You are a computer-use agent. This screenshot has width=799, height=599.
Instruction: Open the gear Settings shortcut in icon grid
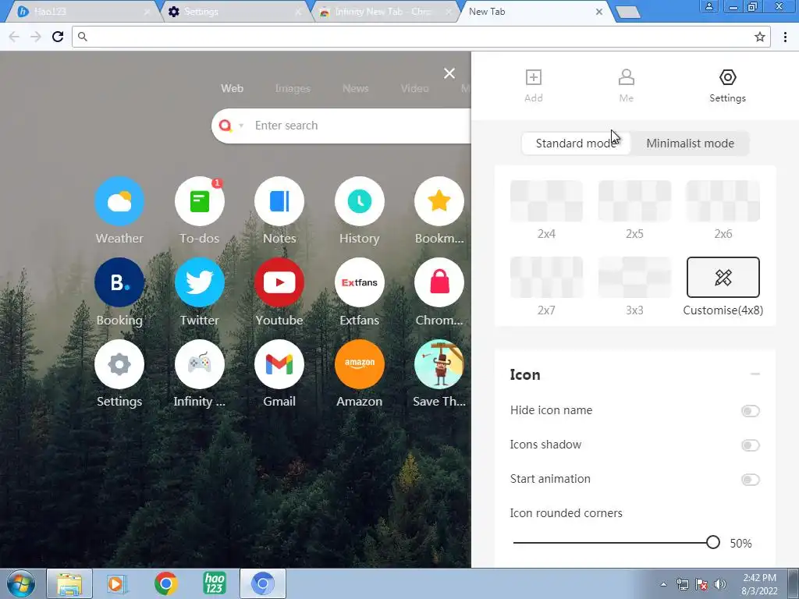tap(119, 364)
